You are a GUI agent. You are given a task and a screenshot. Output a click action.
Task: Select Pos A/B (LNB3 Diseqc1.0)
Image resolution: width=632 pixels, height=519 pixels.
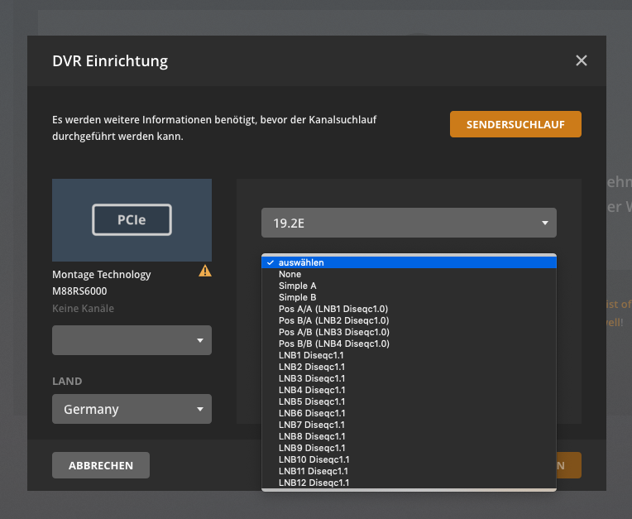point(409,332)
